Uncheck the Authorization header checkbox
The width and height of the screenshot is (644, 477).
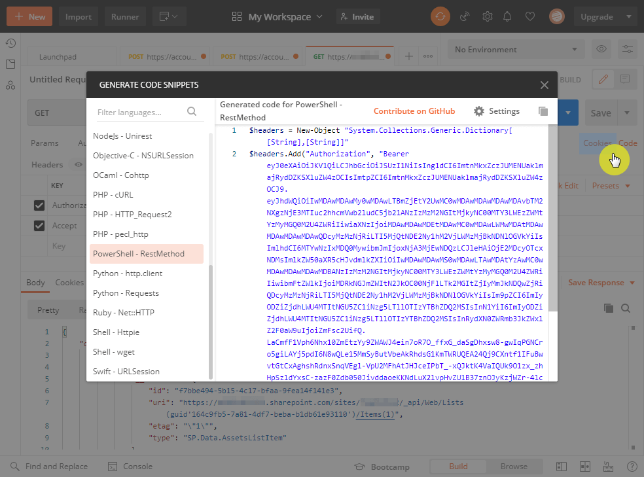(x=39, y=205)
